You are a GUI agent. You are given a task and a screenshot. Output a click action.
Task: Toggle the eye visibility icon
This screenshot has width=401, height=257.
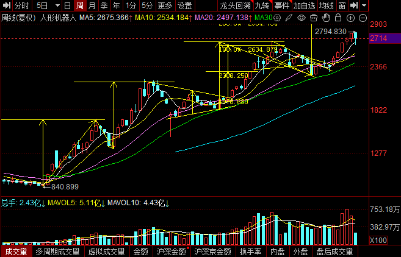pos(302,18)
